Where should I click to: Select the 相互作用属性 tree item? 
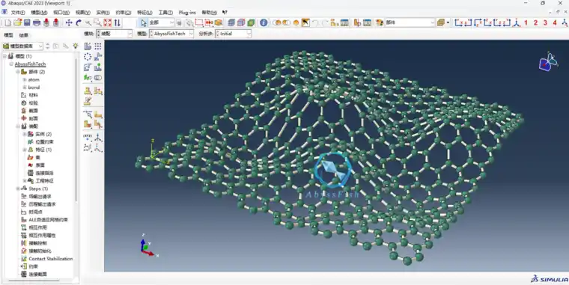42,236
